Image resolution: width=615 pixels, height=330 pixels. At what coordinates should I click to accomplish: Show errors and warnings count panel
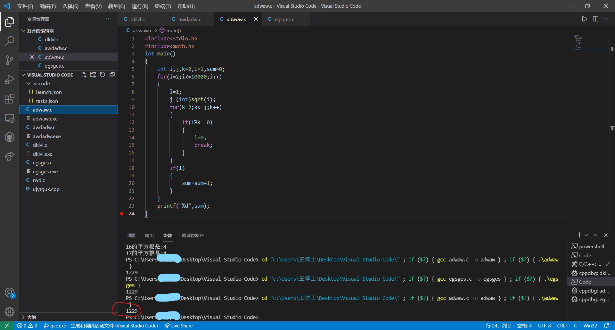pos(27,326)
